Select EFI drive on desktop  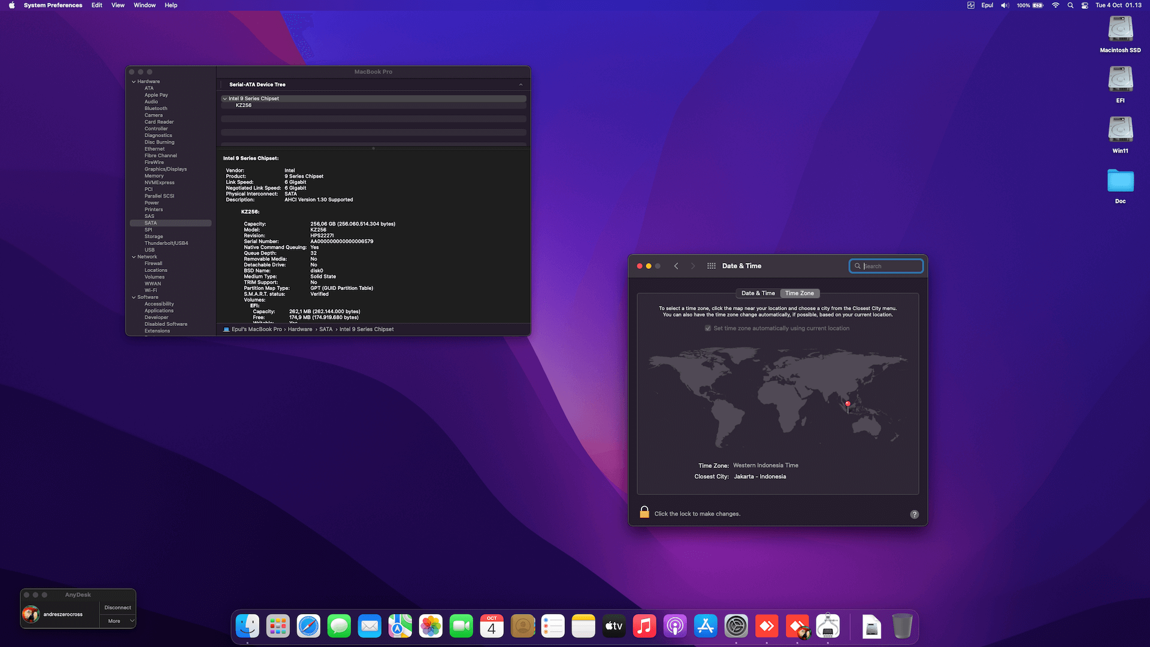click(x=1120, y=85)
